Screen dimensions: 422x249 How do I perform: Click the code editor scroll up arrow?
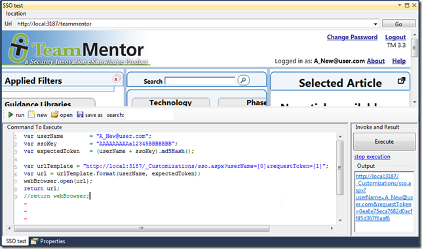(x=340, y=137)
